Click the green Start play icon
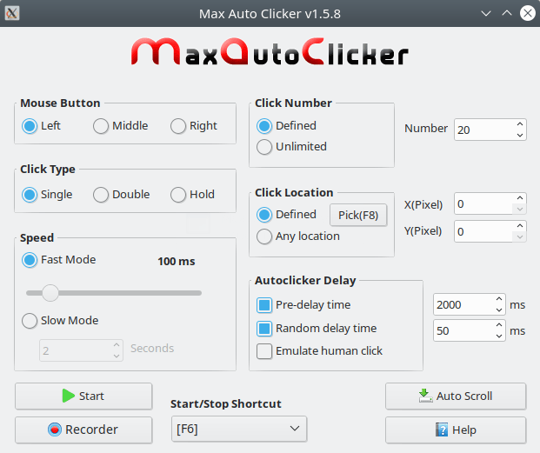540x453 pixels. [68, 396]
